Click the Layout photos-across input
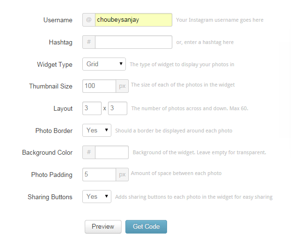 point(92,108)
